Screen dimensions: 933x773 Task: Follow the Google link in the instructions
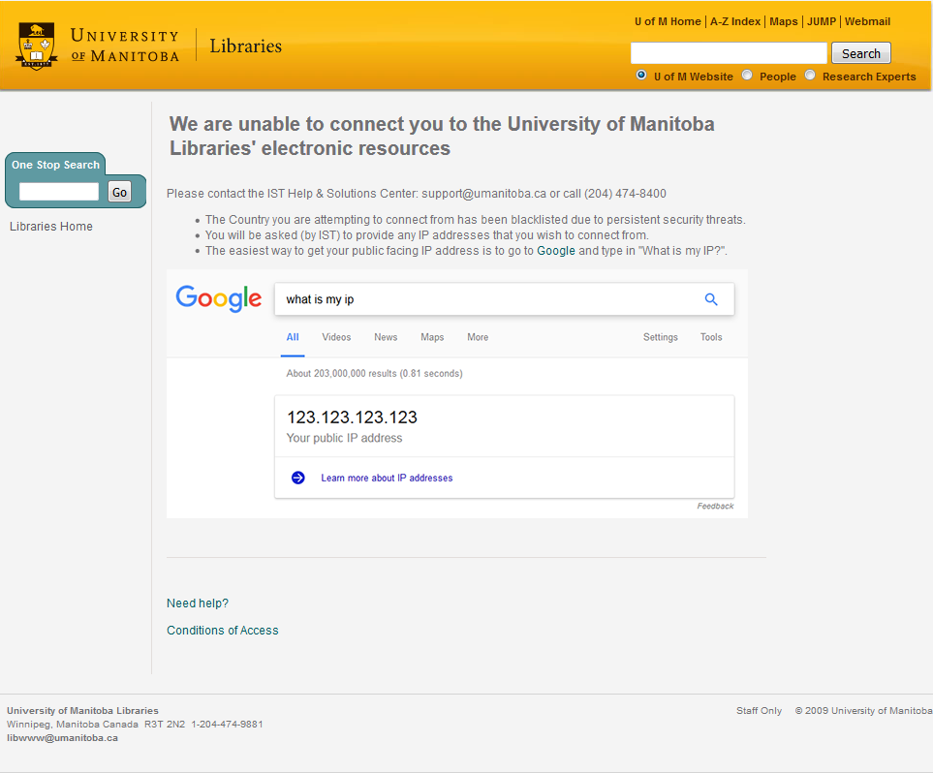pos(556,251)
